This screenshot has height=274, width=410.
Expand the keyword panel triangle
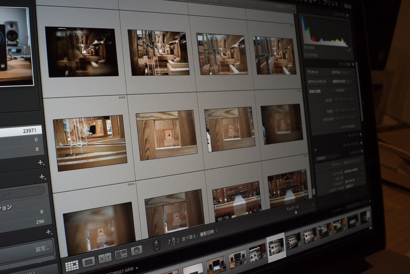[361, 134]
